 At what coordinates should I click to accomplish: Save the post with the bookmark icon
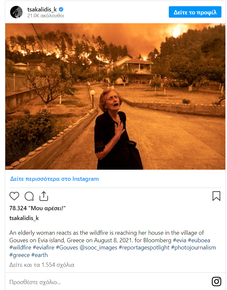click(x=216, y=196)
